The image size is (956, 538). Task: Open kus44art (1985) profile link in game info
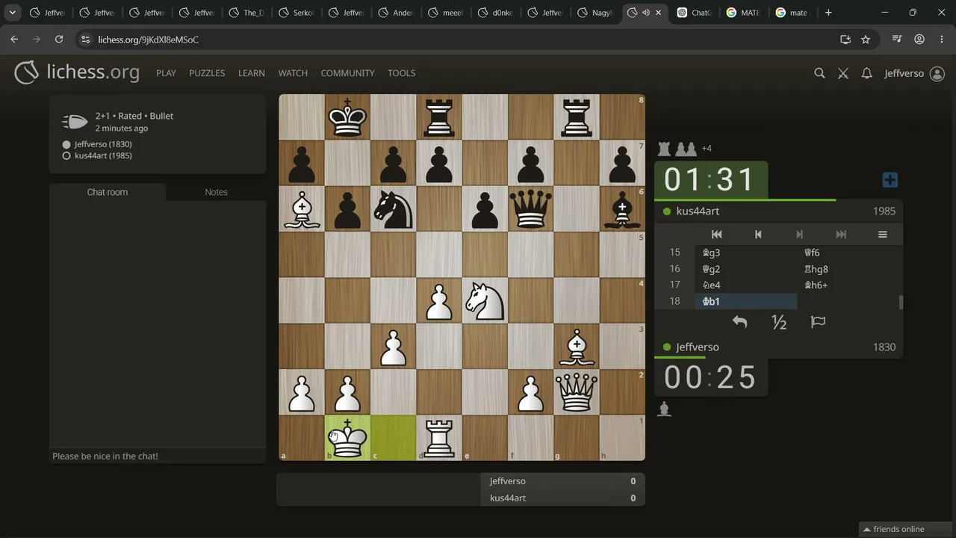pyautogui.click(x=103, y=156)
